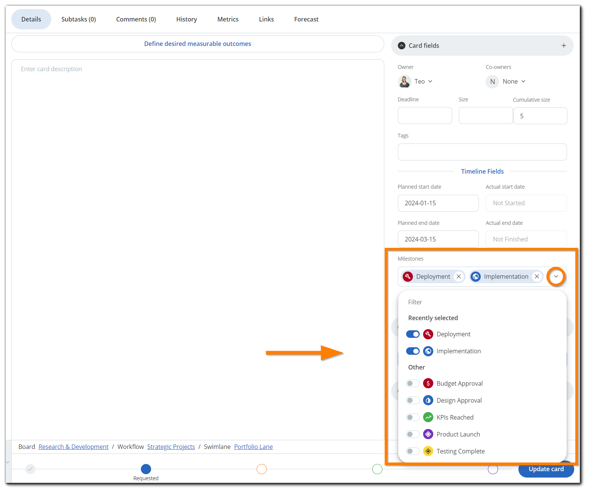This screenshot has width=590, height=493.
Task: Click the Actual start date field
Action: point(526,203)
